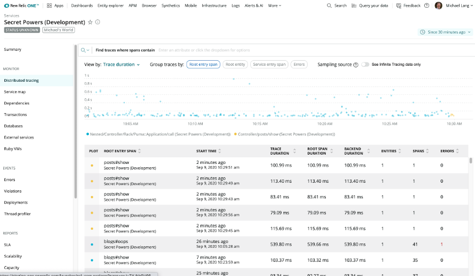This screenshot has height=276, width=475.
Task: Click the Michael's World account tag
Action: tap(59, 30)
